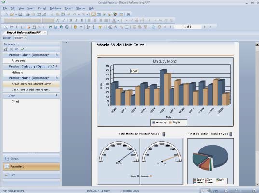Open the Groups panel
Screen dimensions: 259x193
click(31, 159)
